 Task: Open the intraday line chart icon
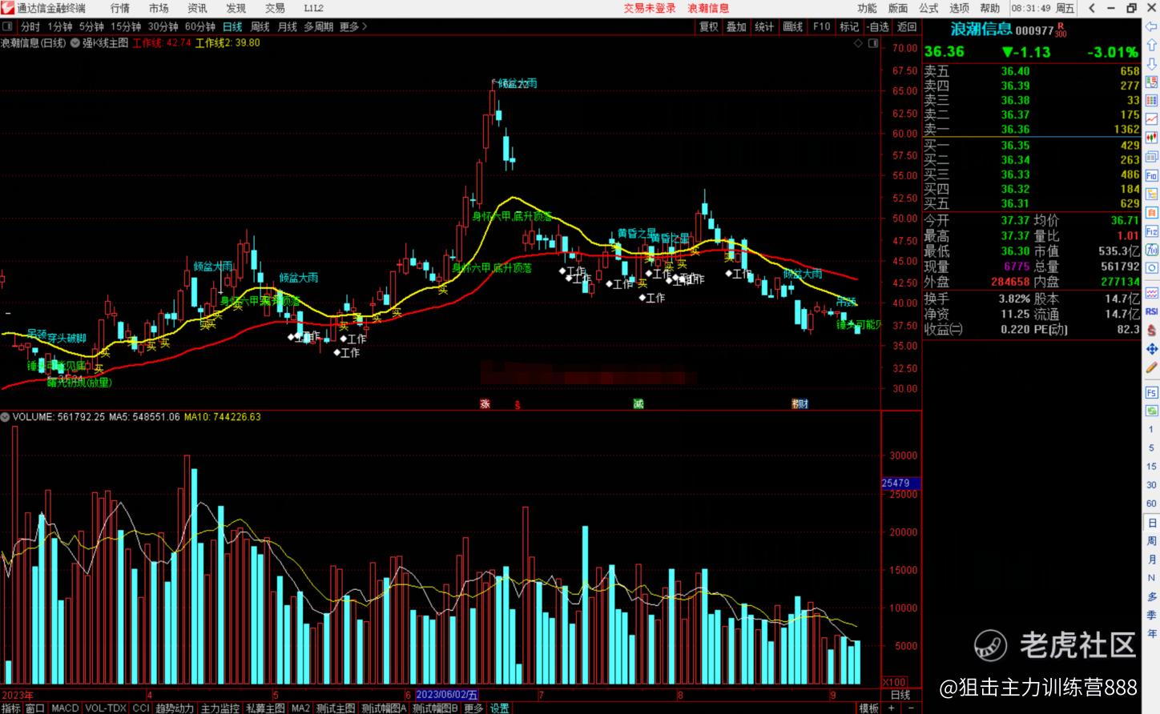click(1151, 118)
